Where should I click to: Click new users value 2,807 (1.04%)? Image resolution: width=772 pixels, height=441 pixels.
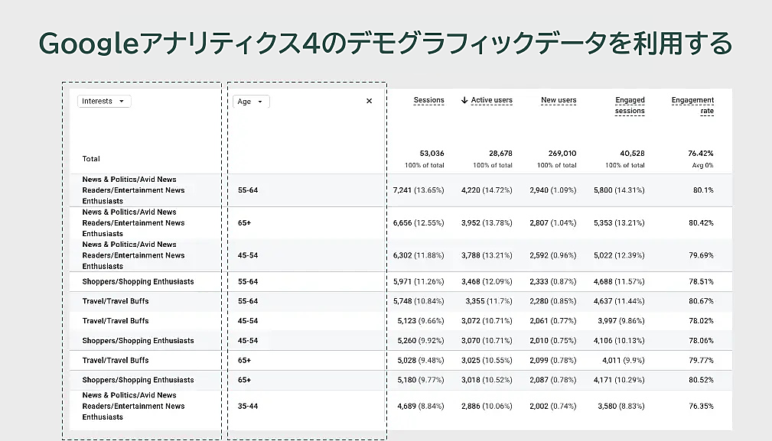coord(553,222)
